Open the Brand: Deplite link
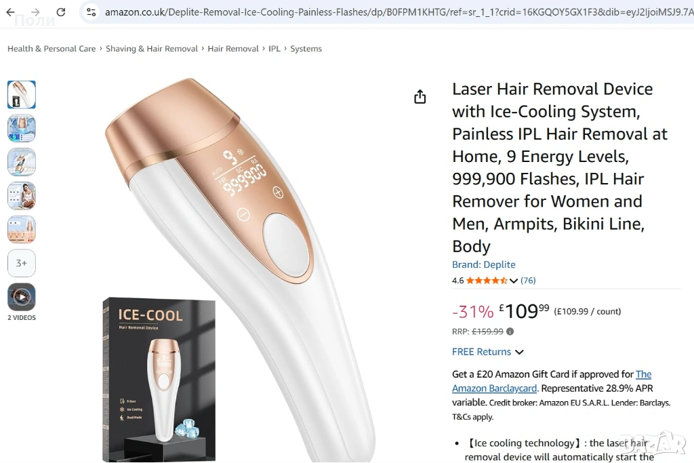 click(484, 264)
